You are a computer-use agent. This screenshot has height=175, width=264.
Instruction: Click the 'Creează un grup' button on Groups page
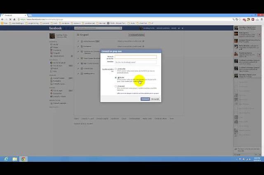137,35
